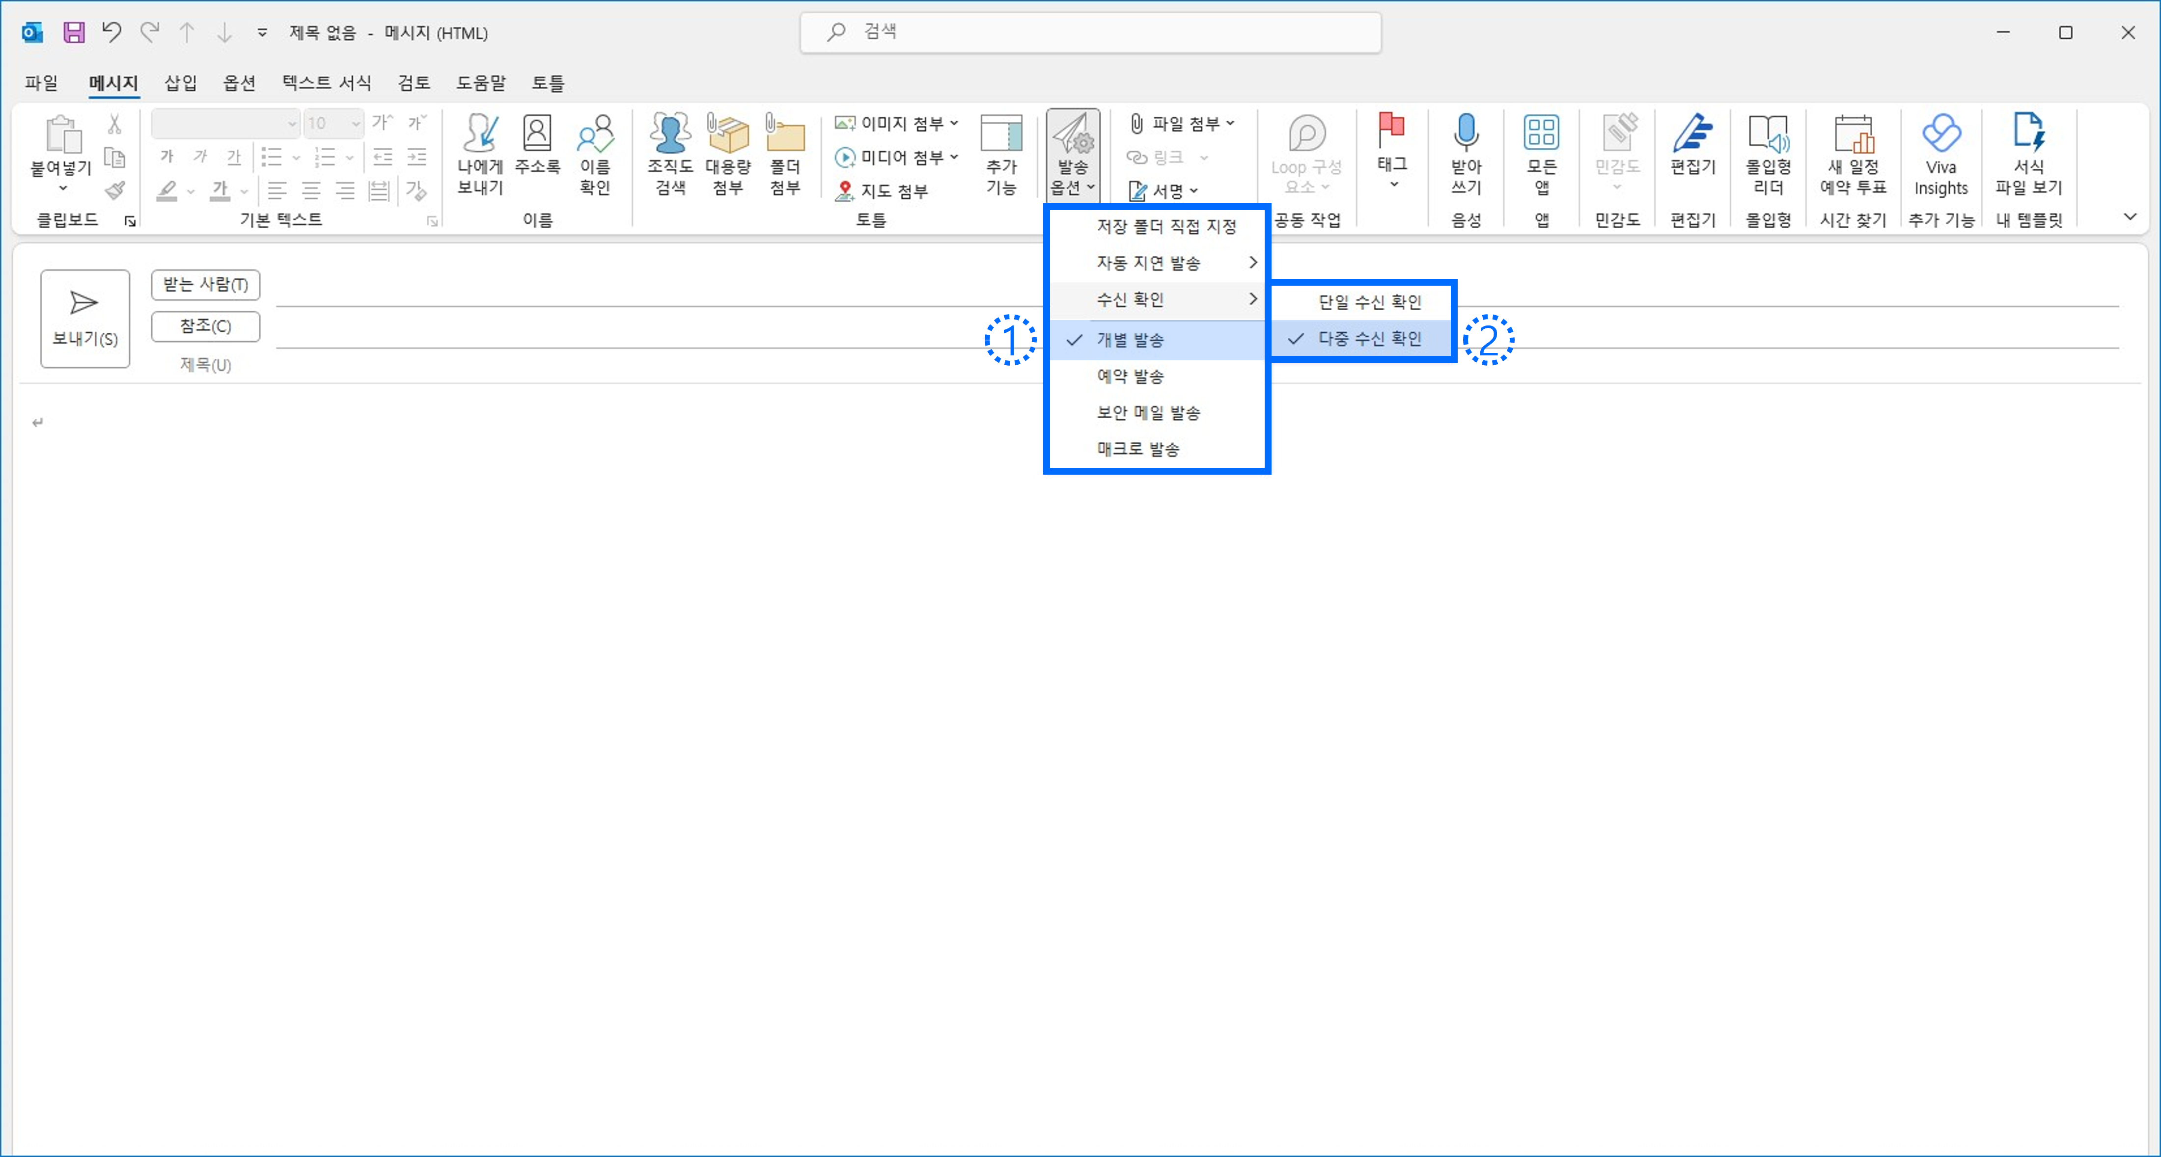This screenshot has height=1157, width=2161.
Task: Switch to the 삽입 tab
Action: coord(180,82)
